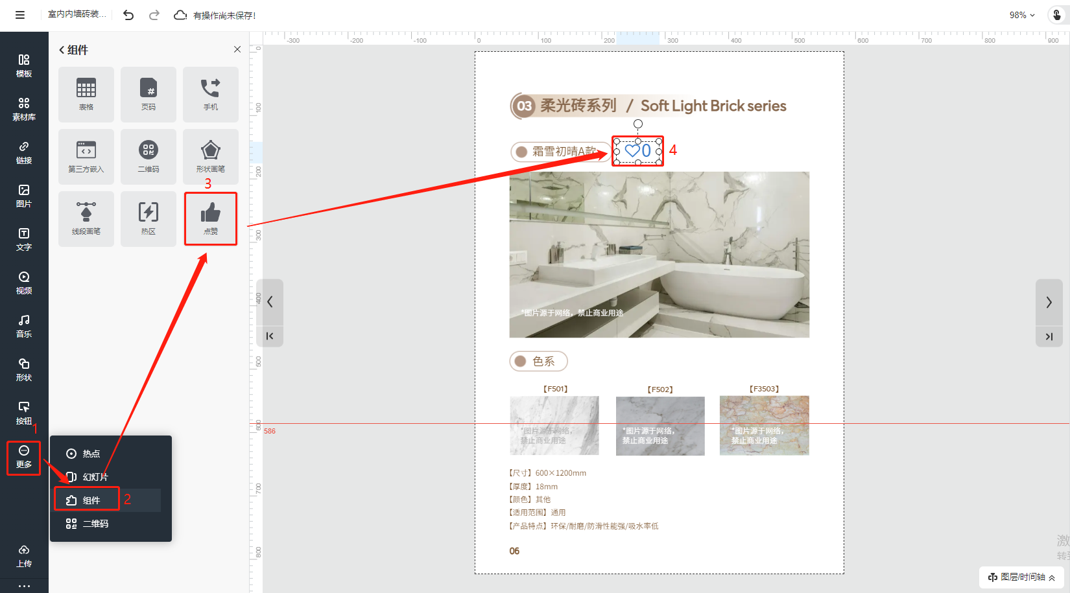Choose 幻灯片 from the more menu
1070x593 pixels.
click(x=88, y=477)
